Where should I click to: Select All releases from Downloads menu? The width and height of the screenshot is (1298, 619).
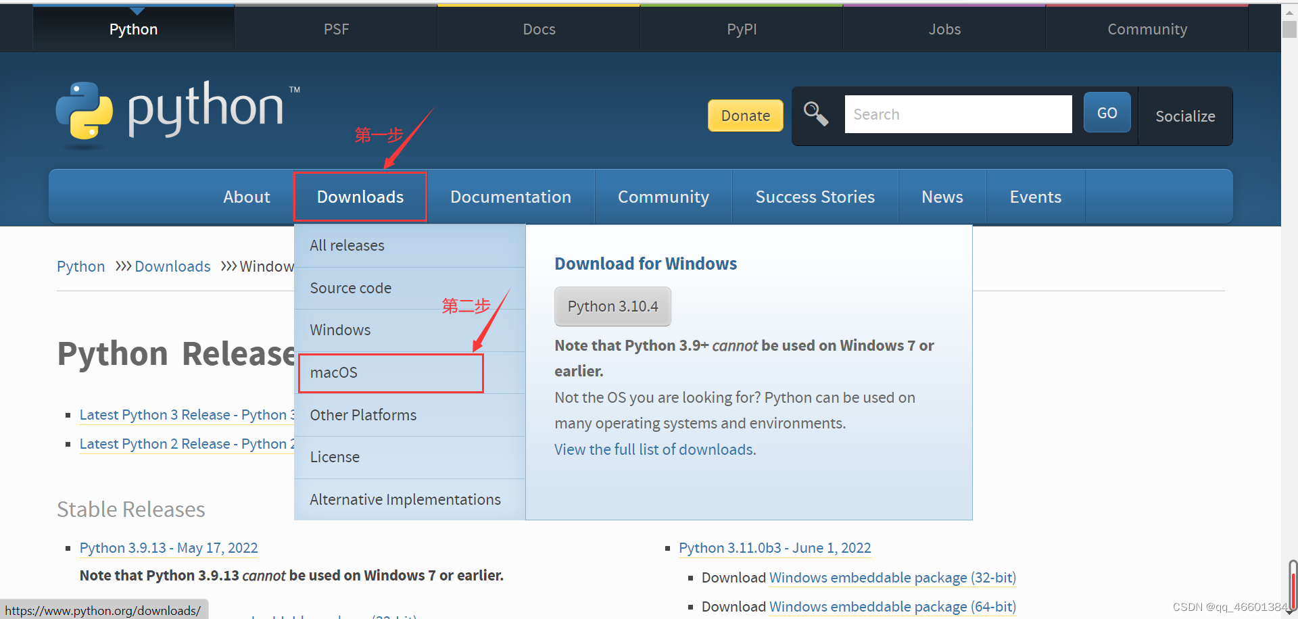[x=410, y=245]
